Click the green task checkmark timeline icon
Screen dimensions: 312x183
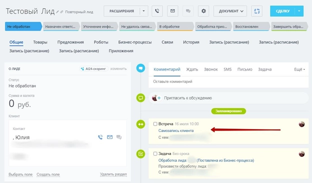(140, 154)
